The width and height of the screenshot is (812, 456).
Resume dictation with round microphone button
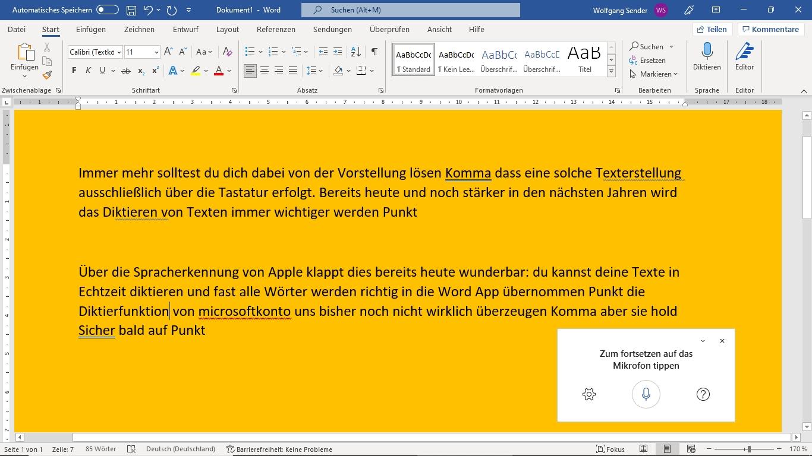646,394
